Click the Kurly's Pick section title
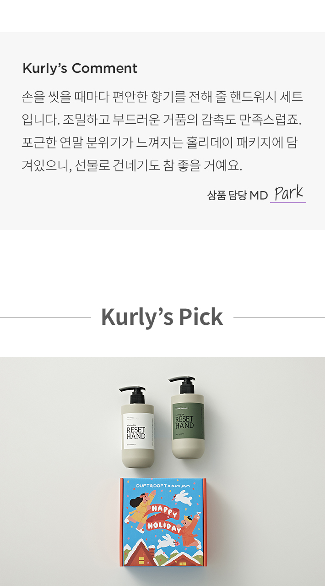 click(x=162, y=317)
